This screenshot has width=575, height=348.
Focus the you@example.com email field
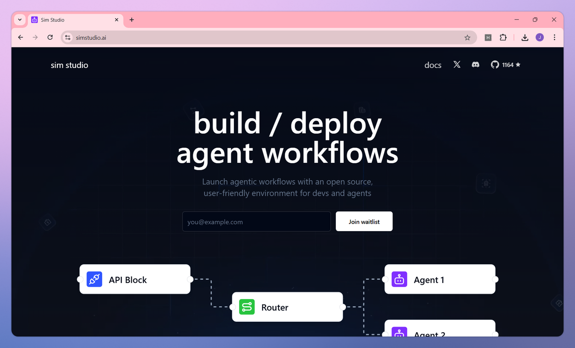pyautogui.click(x=256, y=222)
